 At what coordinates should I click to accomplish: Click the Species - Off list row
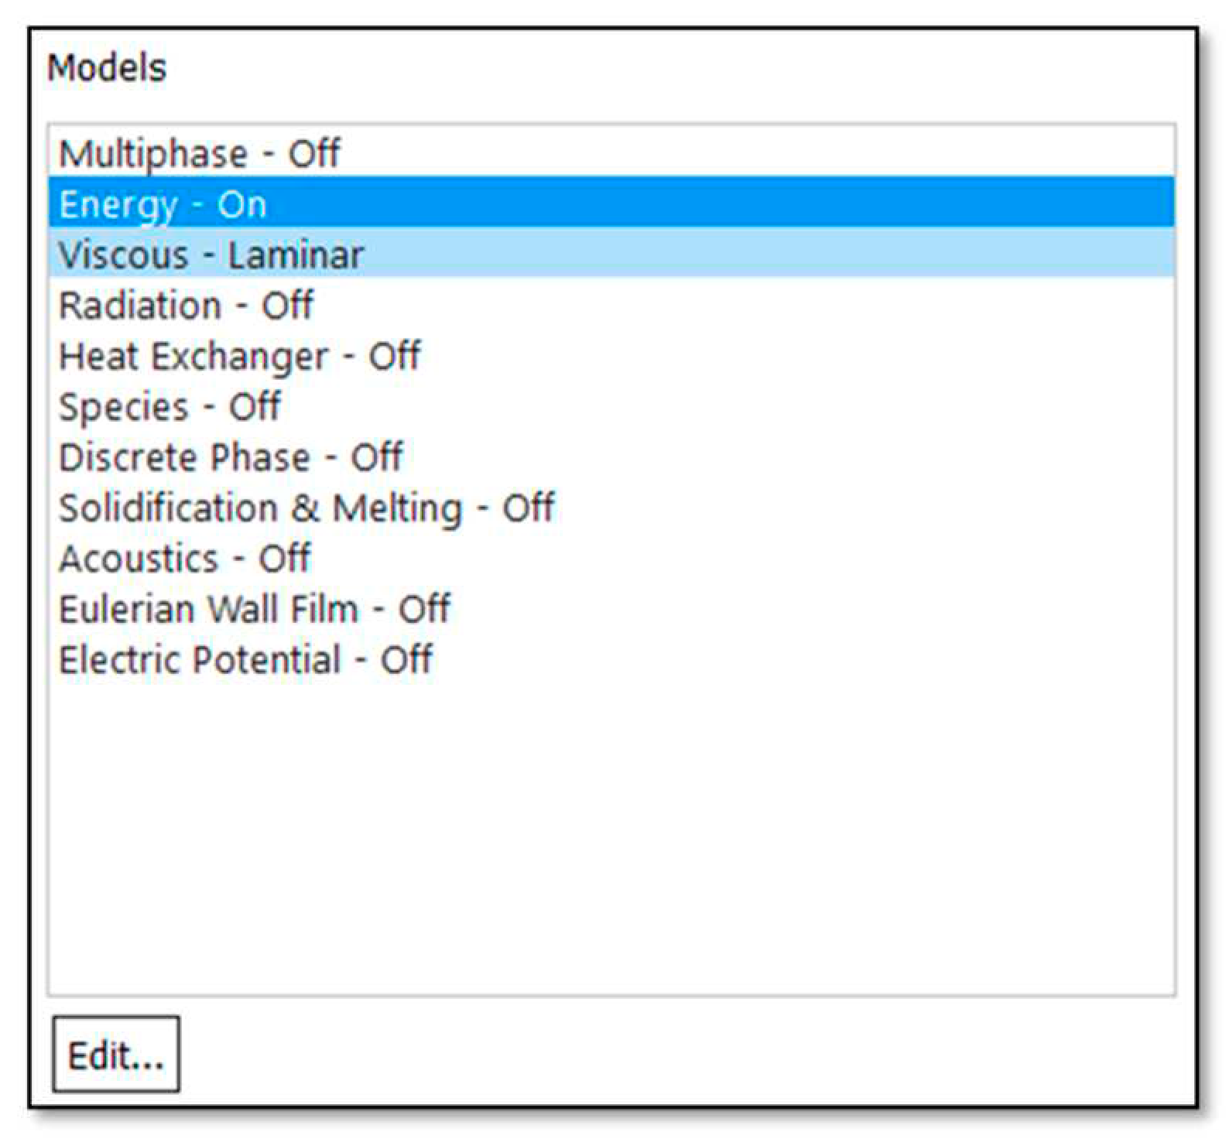170,407
